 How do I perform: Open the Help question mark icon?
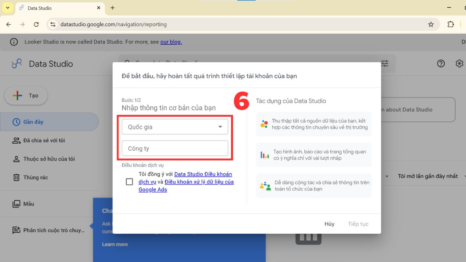[x=441, y=64]
